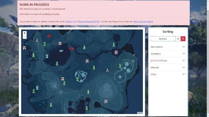Click the green marker below the far-west container marker
Image resolution: width=209 pixels, height=117 pixels.
33,55
